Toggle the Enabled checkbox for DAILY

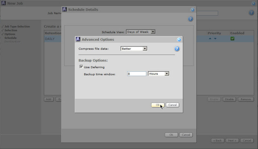pyautogui.click(x=232, y=39)
